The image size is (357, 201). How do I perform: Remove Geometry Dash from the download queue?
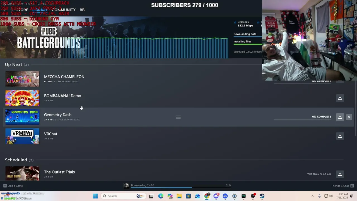349,117
